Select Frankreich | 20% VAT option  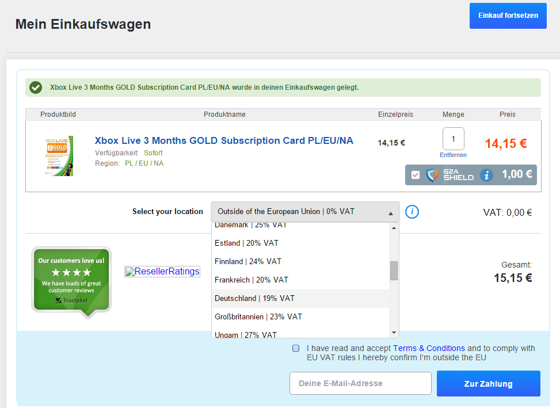pos(300,280)
